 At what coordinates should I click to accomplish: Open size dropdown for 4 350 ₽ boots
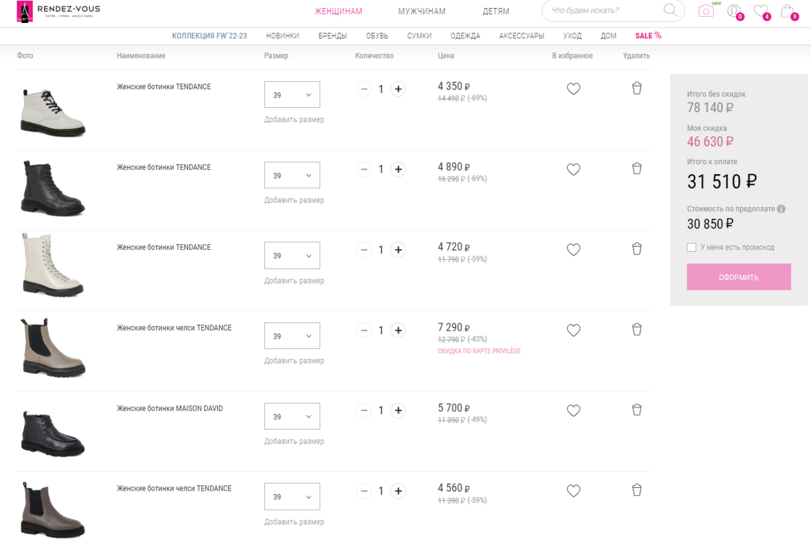pyautogui.click(x=292, y=95)
